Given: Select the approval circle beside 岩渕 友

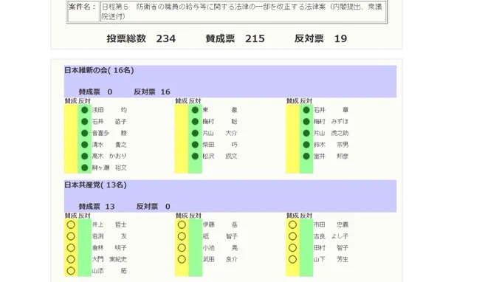Looking at the screenshot, I should [71, 236].
